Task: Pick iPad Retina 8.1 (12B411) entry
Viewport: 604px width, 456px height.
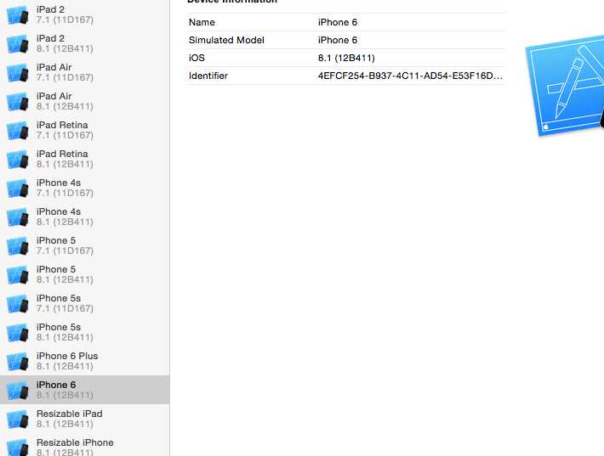Action: [85, 159]
